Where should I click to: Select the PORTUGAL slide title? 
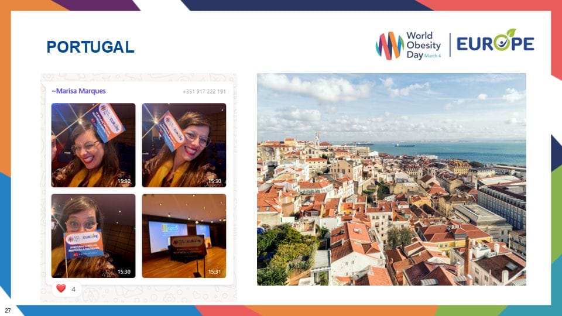point(91,47)
